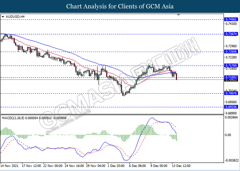This screenshot has height=171, width=240.
Task: Click the 24 Nov 16:00 time label
Action: pyautogui.click(x=74, y=166)
